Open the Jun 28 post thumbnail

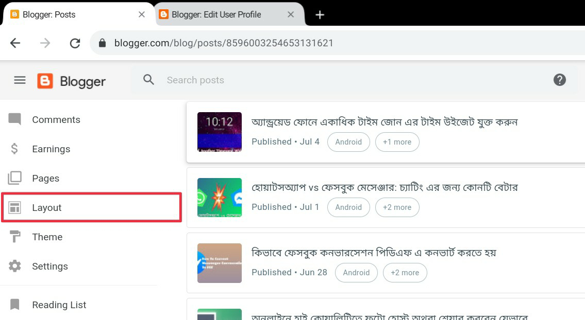pyautogui.click(x=220, y=263)
